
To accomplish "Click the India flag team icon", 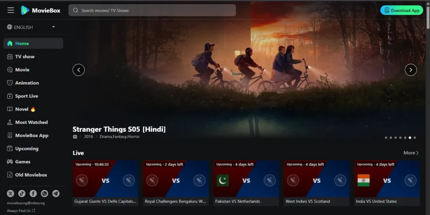I will (363, 181).
